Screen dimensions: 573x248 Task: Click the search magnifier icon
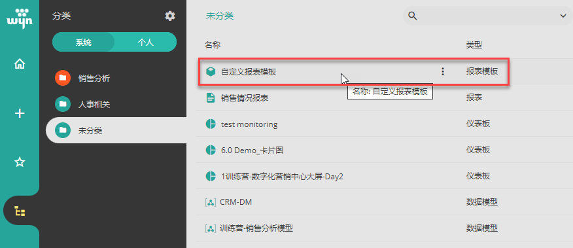click(413, 16)
